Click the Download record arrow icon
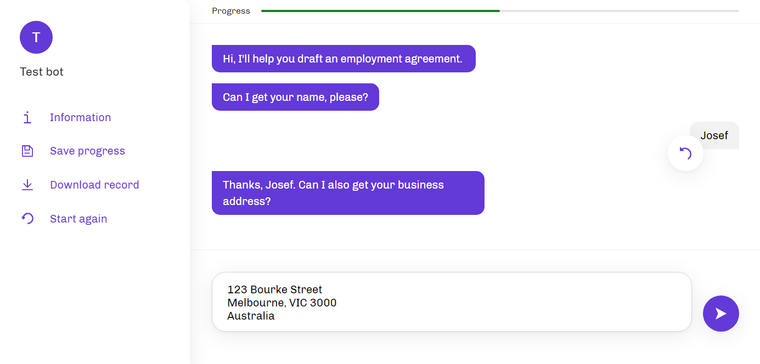 pyautogui.click(x=27, y=185)
